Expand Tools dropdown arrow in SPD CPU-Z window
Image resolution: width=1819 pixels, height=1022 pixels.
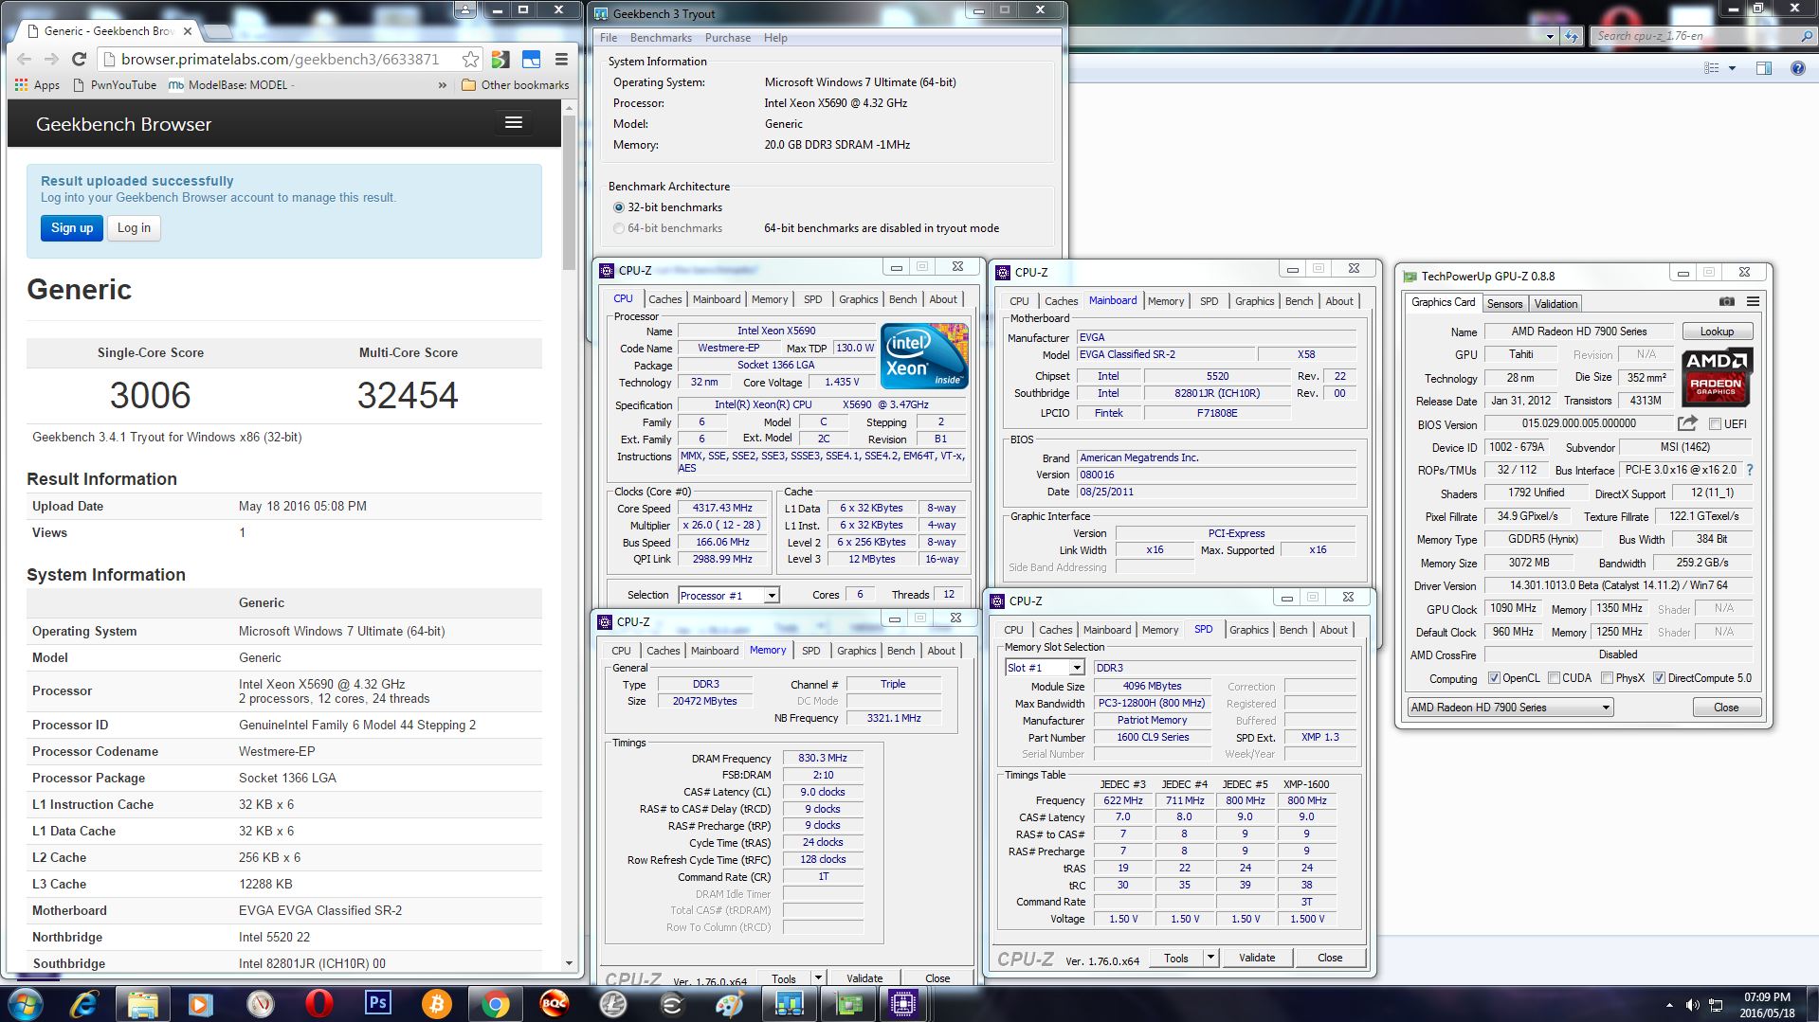click(1210, 958)
